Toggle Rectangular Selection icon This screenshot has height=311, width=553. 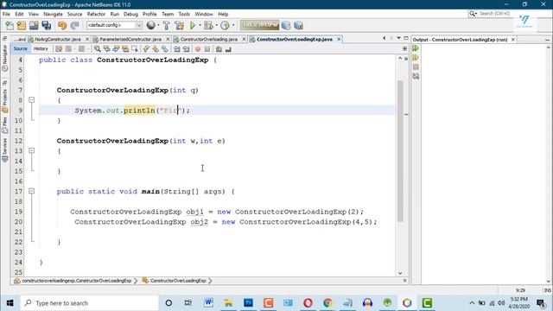coord(135,49)
